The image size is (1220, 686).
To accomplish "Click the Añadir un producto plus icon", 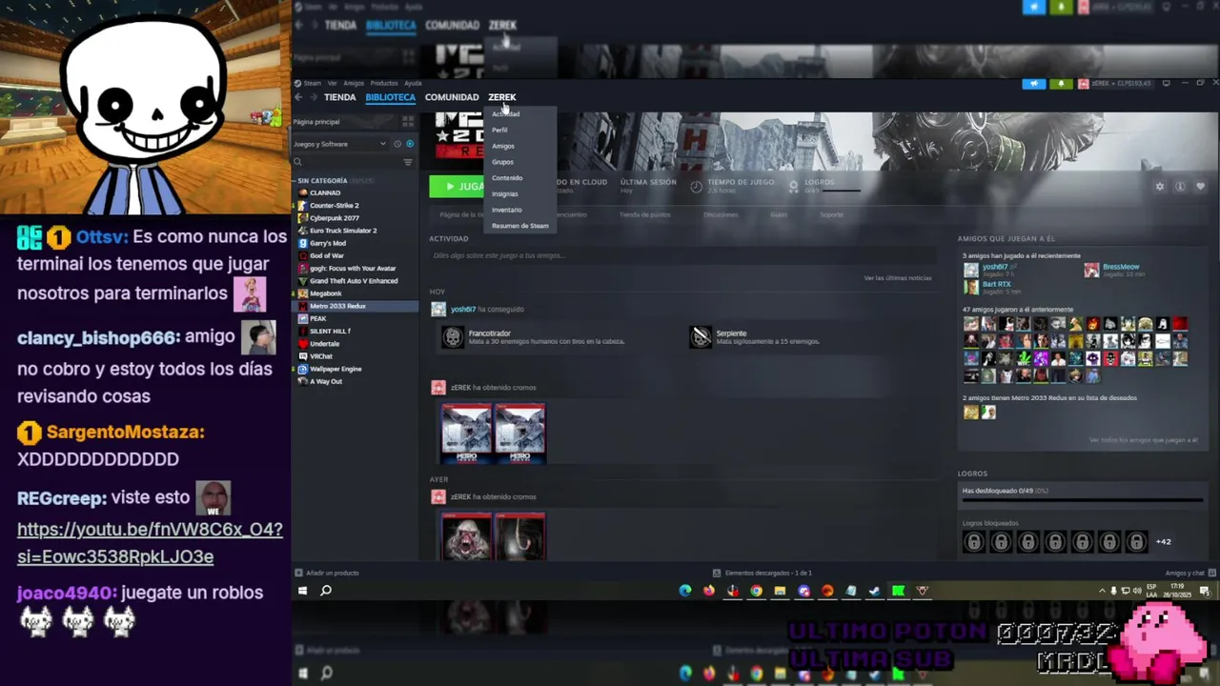I will (x=298, y=573).
